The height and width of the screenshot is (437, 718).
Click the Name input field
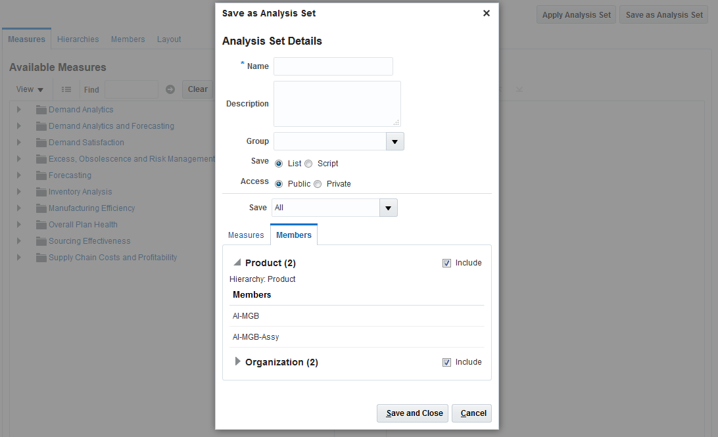click(333, 66)
